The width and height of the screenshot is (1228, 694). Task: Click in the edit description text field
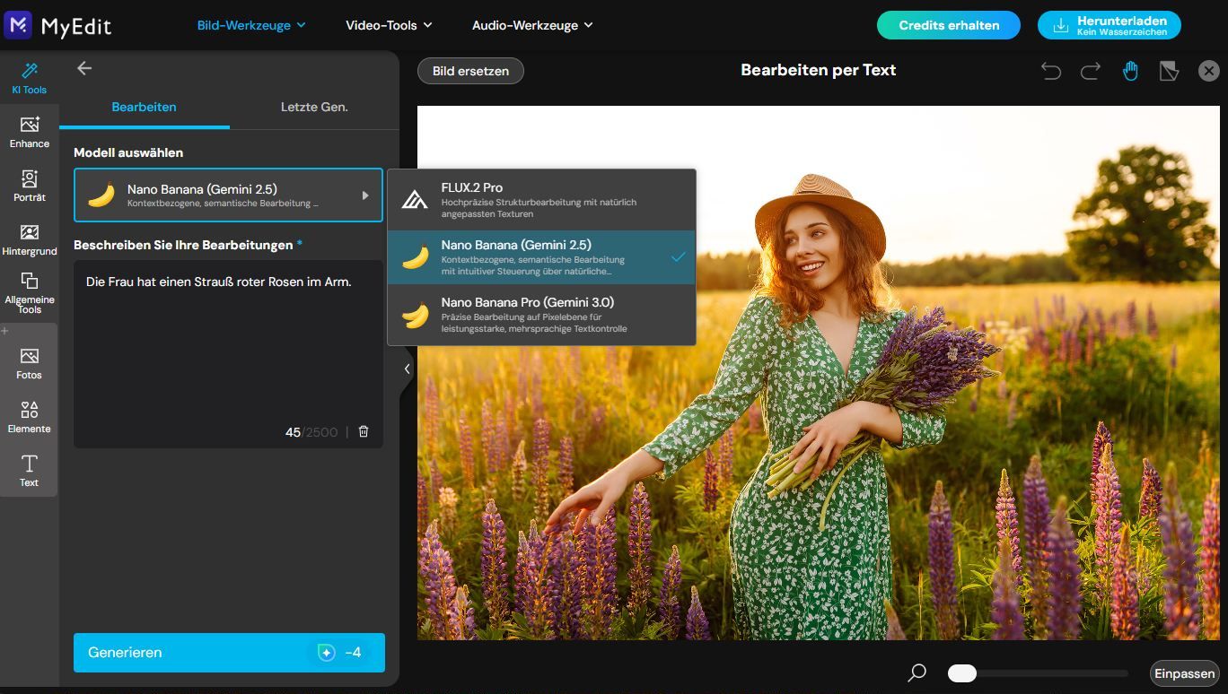tap(228, 354)
